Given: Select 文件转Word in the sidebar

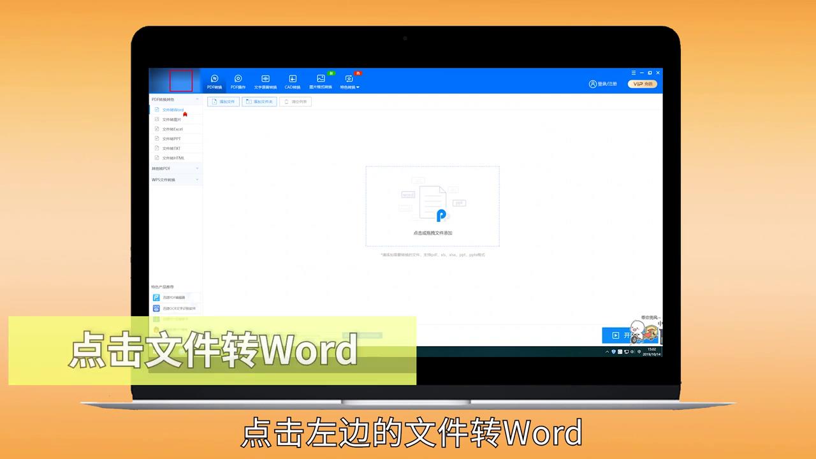Looking at the screenshot, I should 175,110.
